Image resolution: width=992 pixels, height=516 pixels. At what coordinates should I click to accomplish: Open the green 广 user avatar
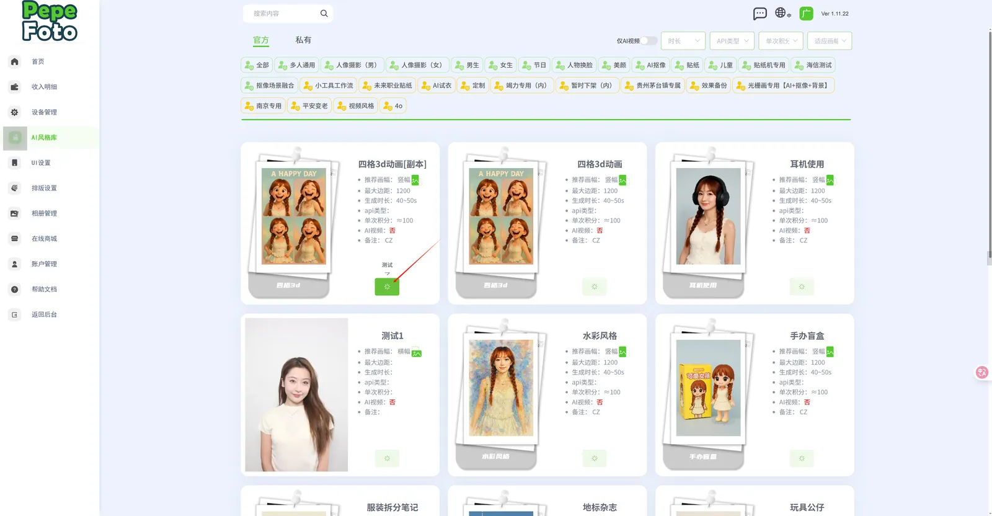tap(806, 14)
